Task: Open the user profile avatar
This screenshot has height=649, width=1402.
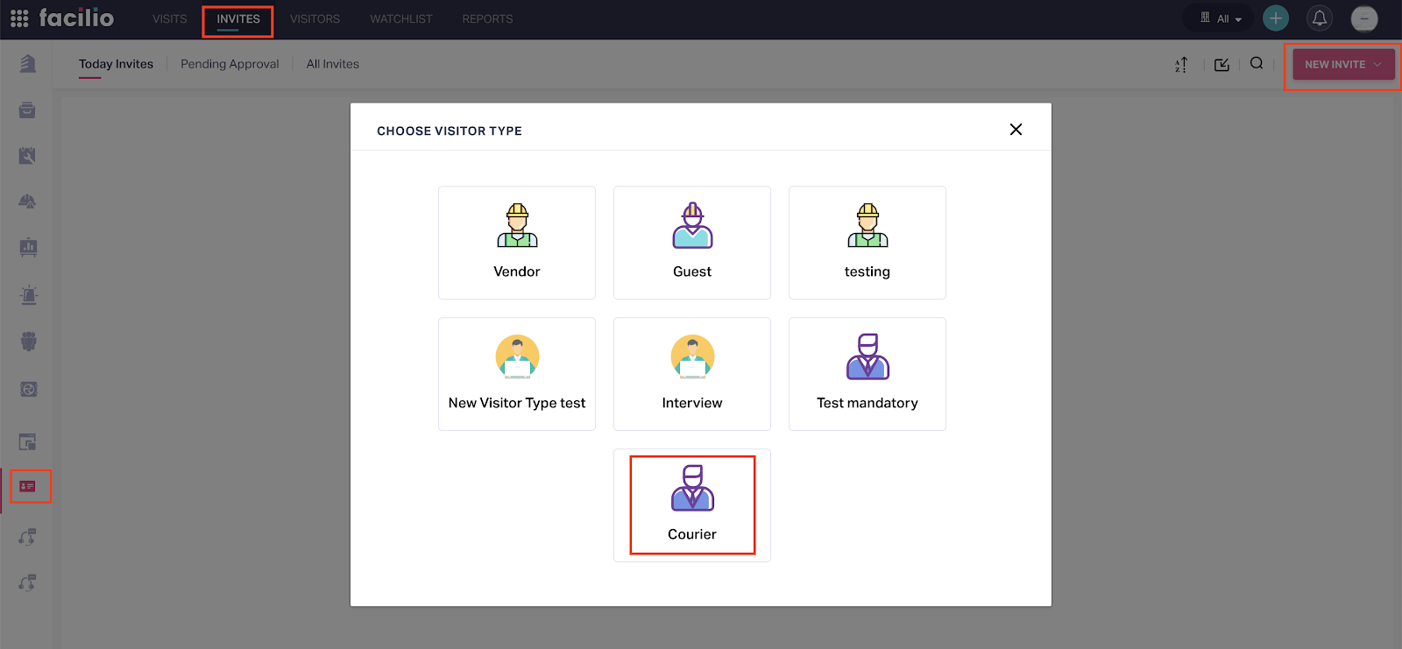Action: 1364,18
